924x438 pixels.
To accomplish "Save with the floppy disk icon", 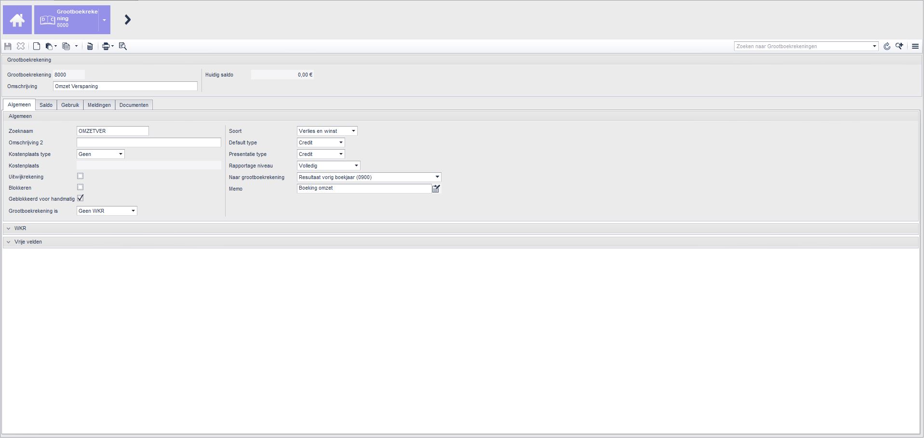I will click(8, 46).
